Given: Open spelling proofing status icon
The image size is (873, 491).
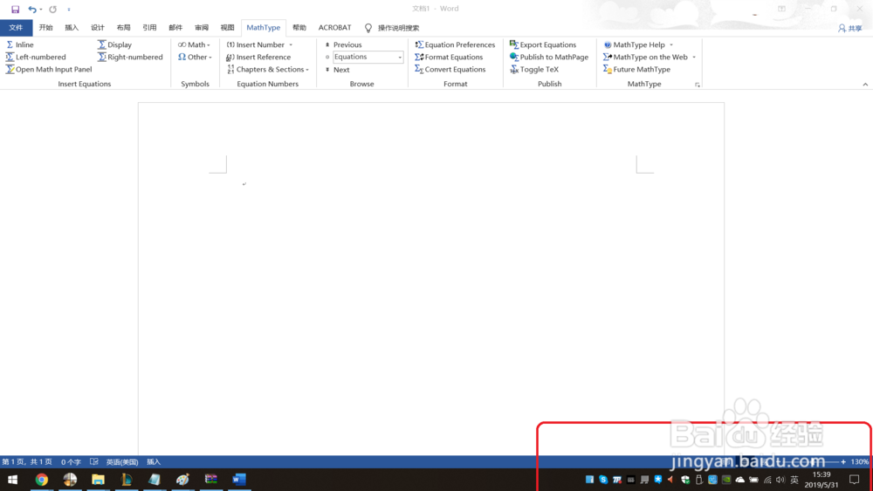Looking at the screenshot, I should (94, 461).
